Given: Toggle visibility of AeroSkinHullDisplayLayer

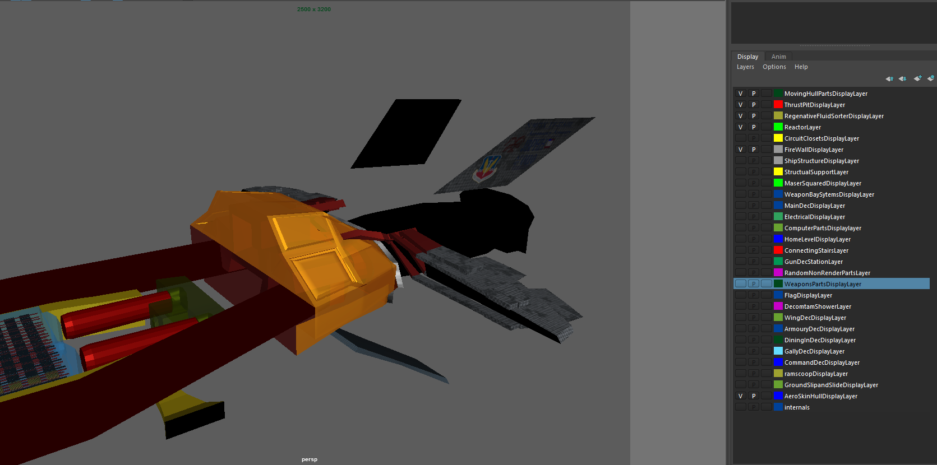Looking at the screenshot, I should click(x=740, y=396).
